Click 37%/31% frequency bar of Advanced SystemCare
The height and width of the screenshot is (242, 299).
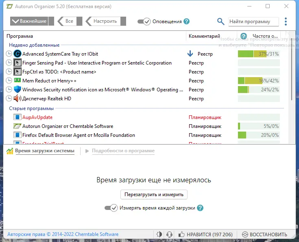[259, 54]
